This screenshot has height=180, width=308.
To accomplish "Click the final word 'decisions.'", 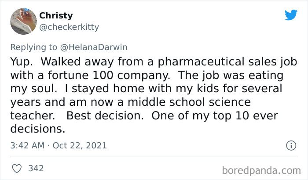I will click(37, 130).
